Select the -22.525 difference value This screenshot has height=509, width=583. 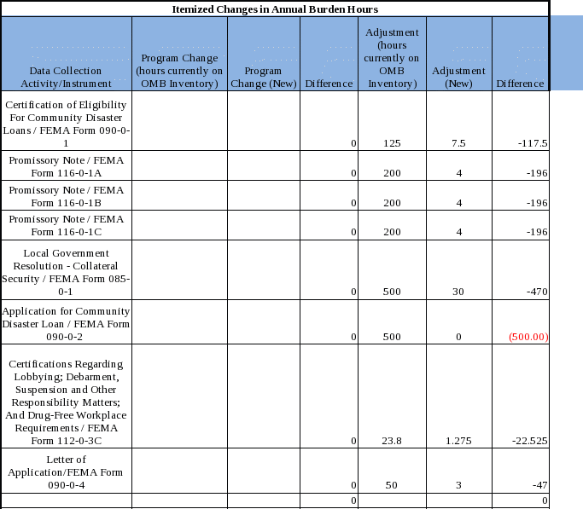(530, 441)
